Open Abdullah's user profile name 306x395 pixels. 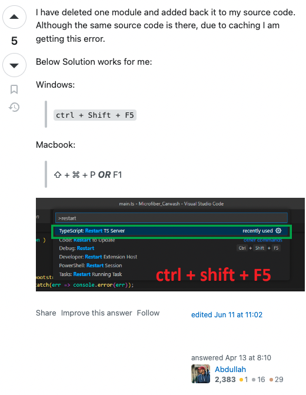point(230,369)
